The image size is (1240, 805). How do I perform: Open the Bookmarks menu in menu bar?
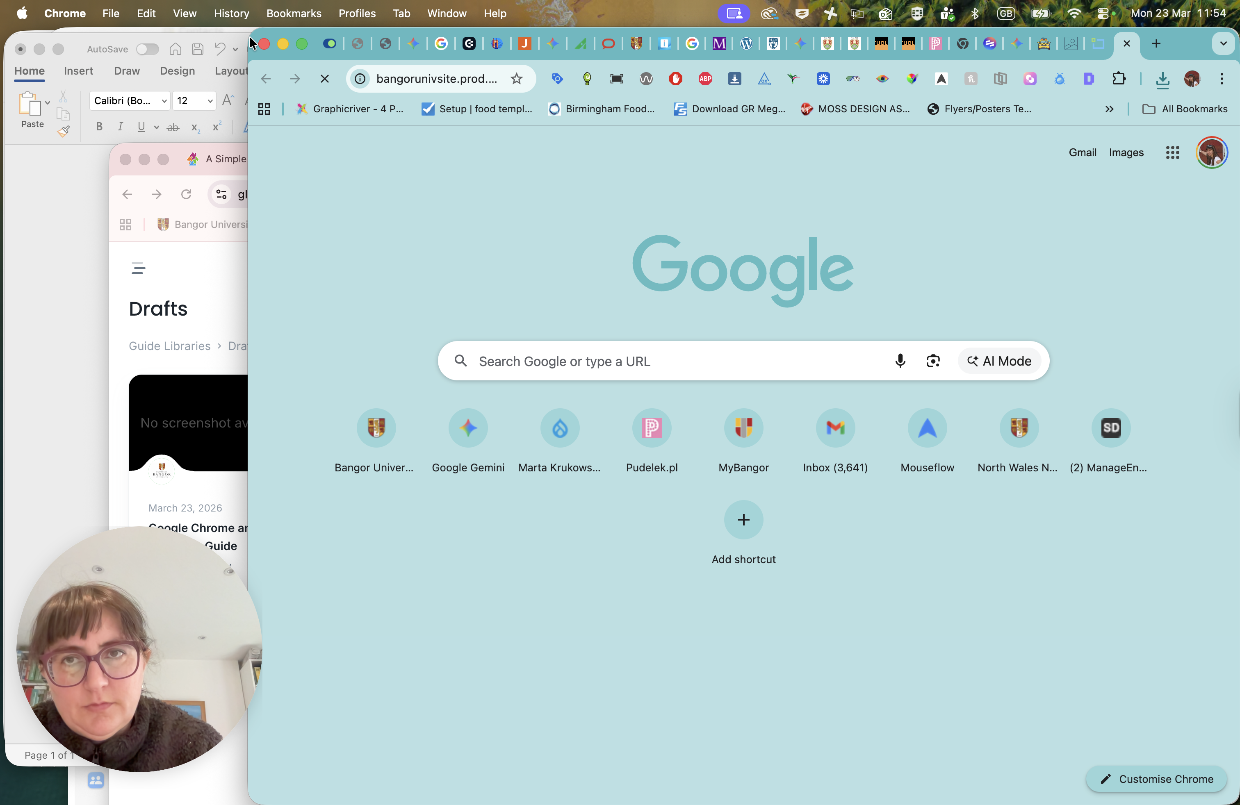(294, 13)
